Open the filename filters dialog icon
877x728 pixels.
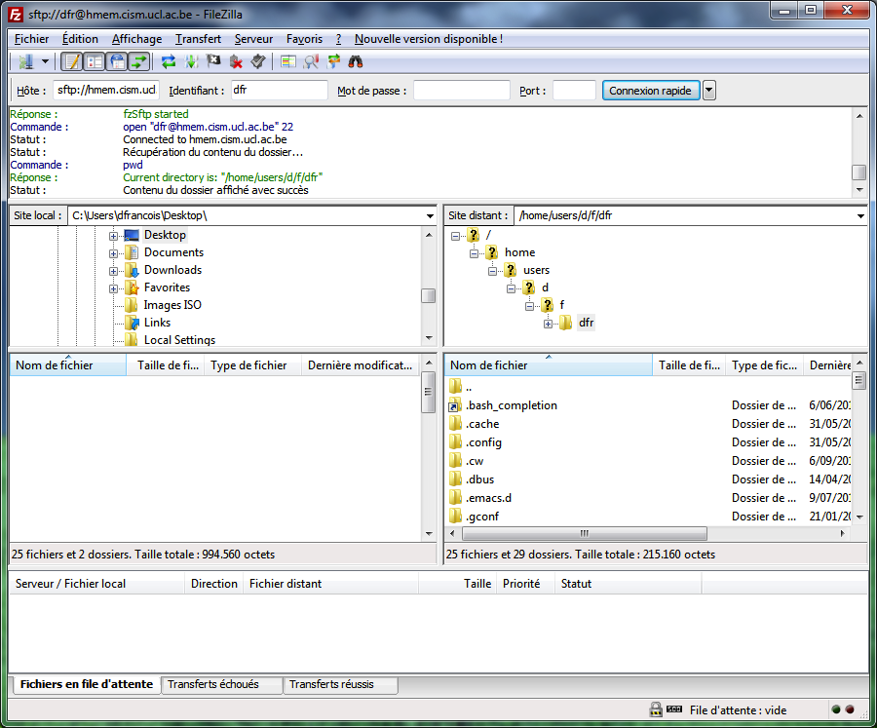[x=288, y=61]
